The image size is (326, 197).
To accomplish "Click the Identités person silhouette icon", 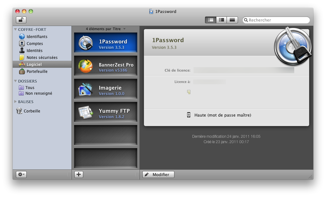I will tap(22, 50).
